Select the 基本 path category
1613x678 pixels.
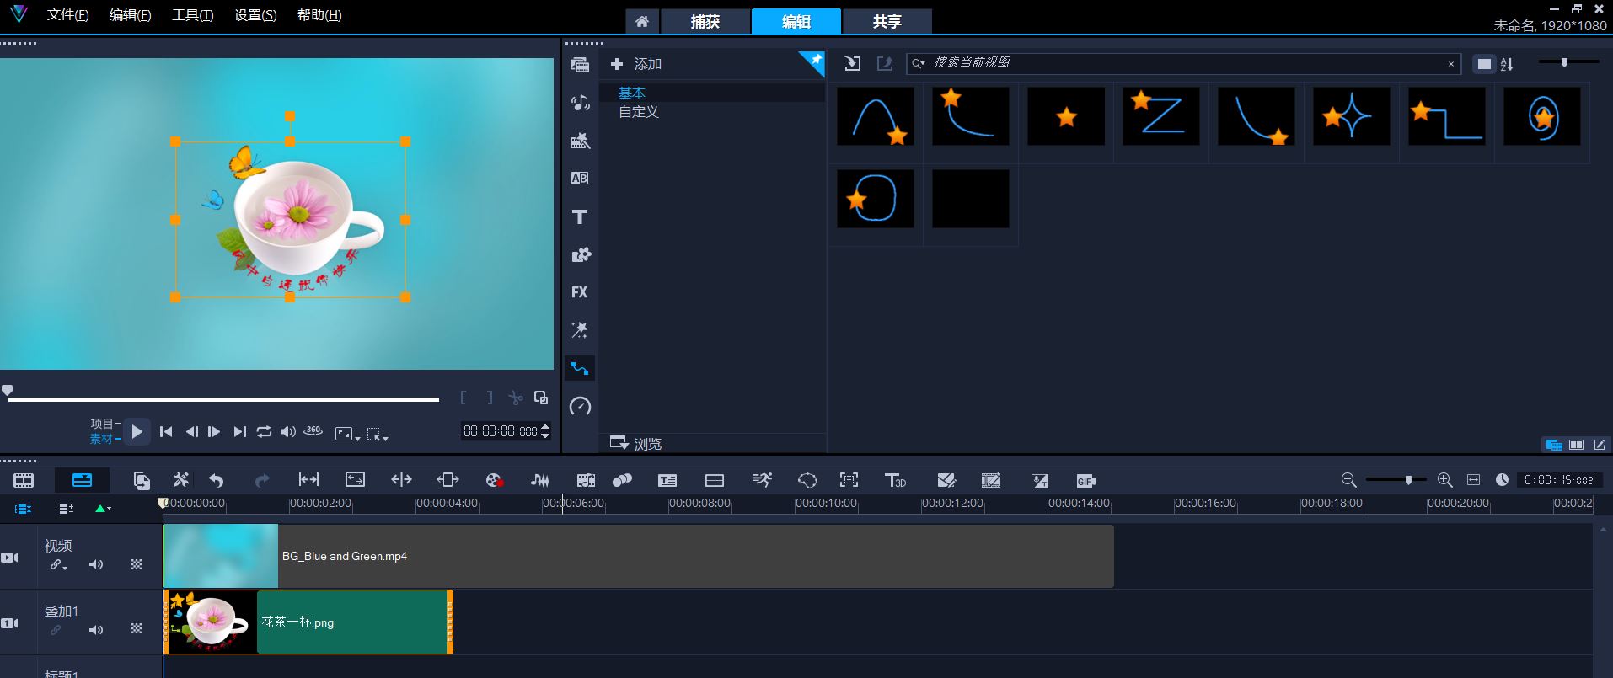click(x=632, y=93)
